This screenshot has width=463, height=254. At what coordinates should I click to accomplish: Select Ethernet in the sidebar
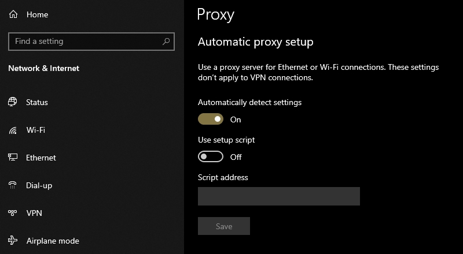pyautogui.click(x=41, y=158)
